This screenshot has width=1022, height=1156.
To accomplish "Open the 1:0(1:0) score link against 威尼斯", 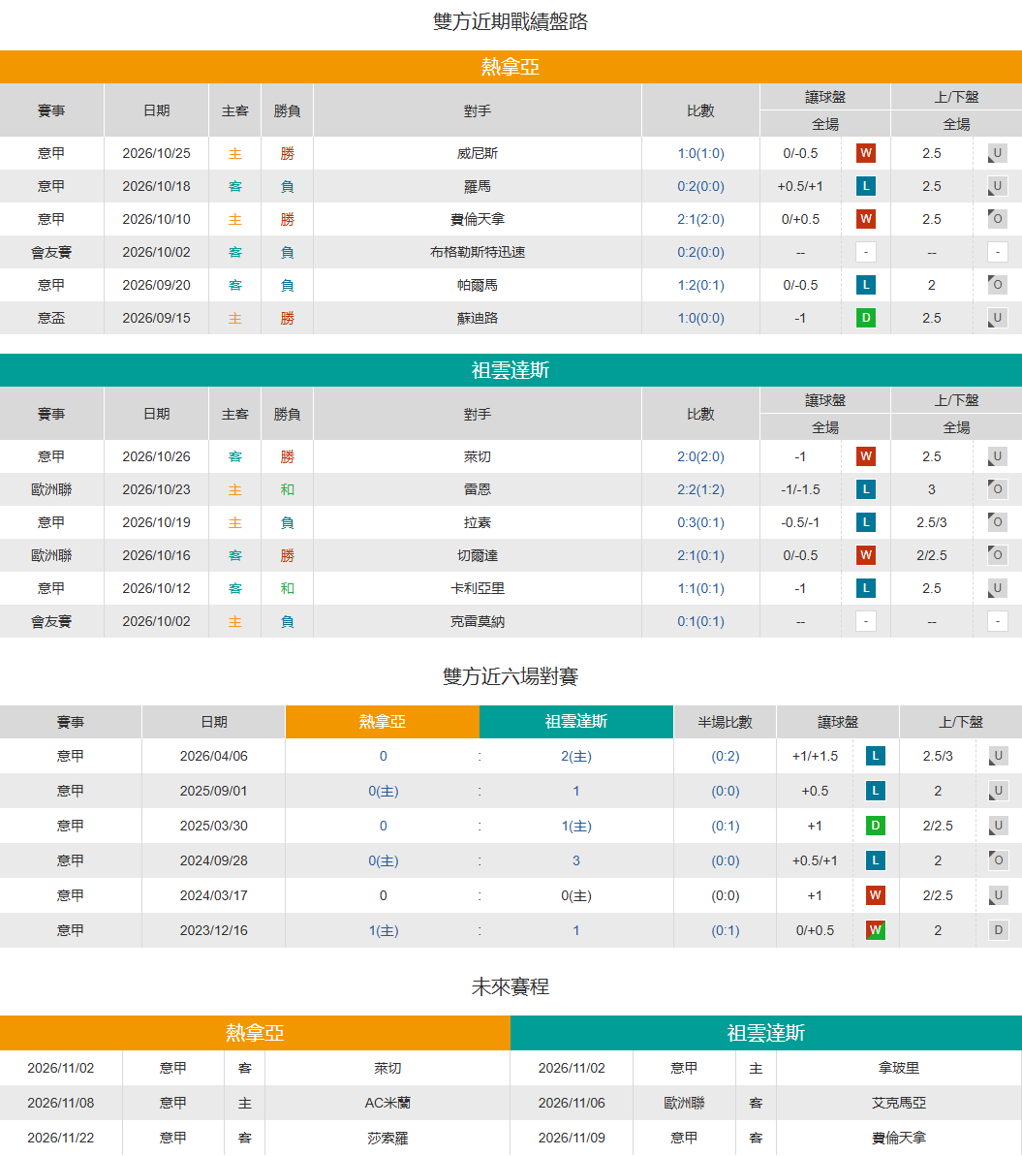I will [x=700, y=153].
